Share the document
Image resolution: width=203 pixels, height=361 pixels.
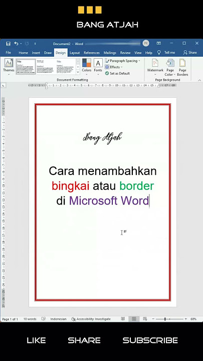[x=190, y=53]
